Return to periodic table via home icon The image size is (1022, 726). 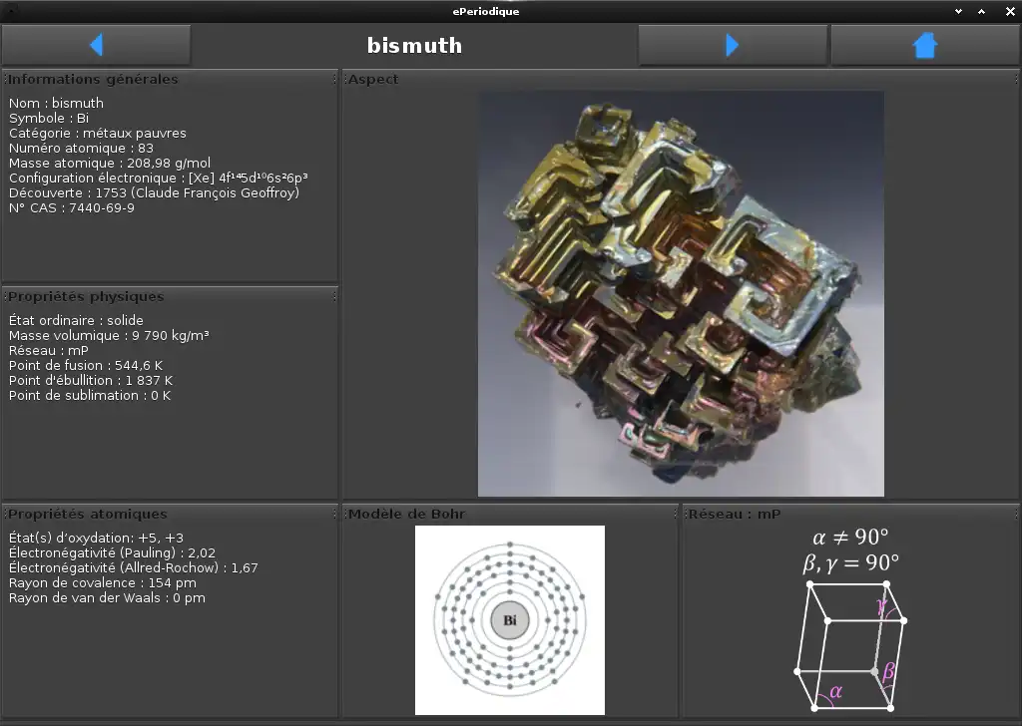coord(925,45)
